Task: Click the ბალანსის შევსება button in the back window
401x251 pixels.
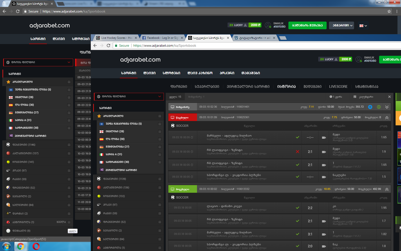Action: pos(307,25)
